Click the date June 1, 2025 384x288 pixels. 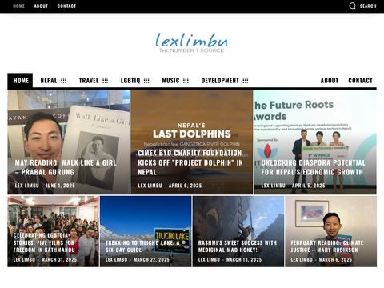click(60, 186)
